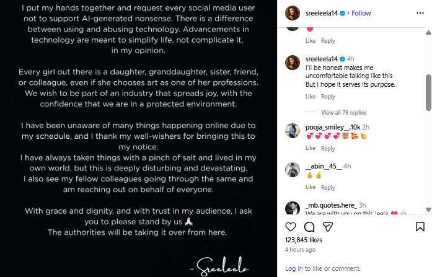Expand View all 78 replies

coord(344,113)
